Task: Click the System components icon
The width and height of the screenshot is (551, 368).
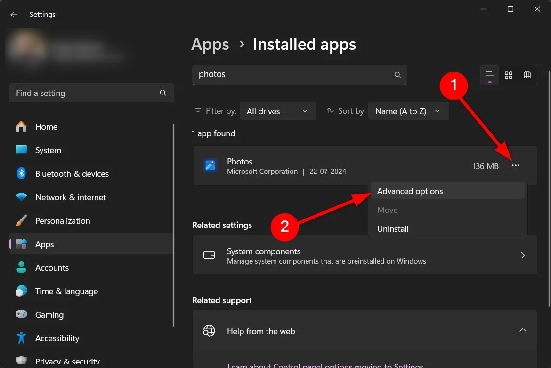Action: [209, 255]
